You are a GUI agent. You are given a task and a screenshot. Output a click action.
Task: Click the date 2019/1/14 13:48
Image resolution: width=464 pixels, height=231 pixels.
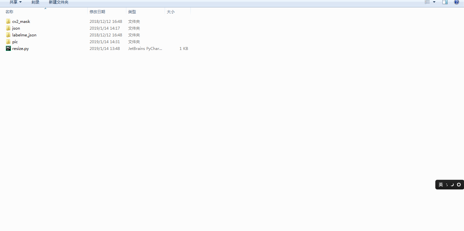pyautogui.click(x=105, y=49)
